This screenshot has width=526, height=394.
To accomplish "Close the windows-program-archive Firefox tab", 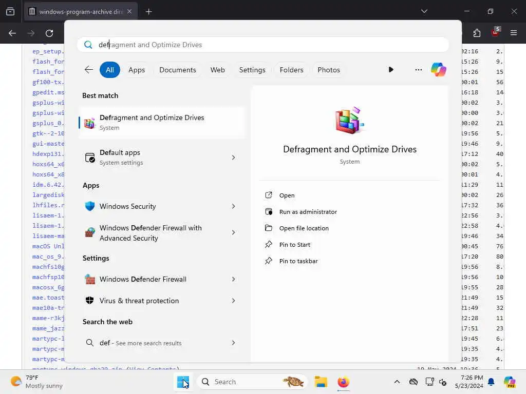I will point(129,11).
